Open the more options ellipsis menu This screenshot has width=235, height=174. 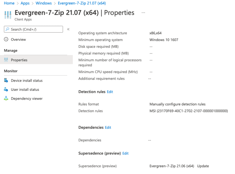143,13
